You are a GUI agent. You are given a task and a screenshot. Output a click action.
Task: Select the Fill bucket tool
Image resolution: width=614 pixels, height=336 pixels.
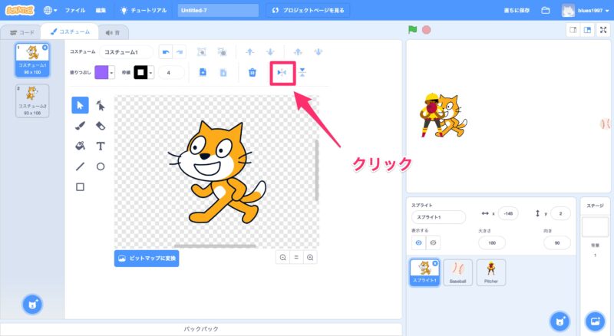coord(80,145)
